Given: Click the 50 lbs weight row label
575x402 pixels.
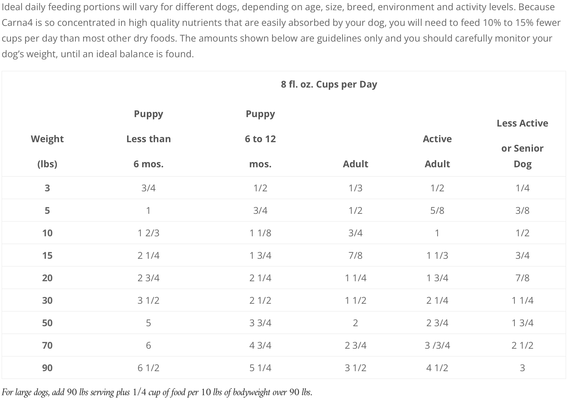Looking at the screenshot, I should pyautogui.click(x=47, y=323).
